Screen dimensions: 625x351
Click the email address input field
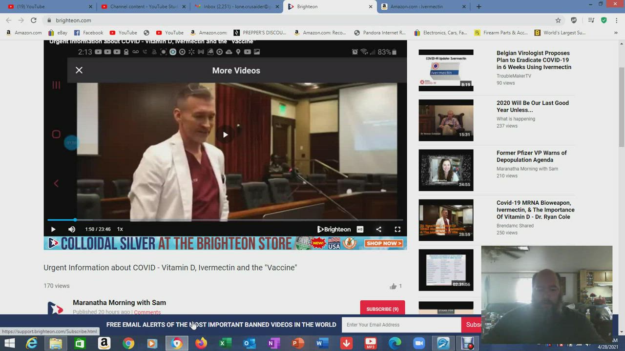pyautogui.click(x=400, y=325)
